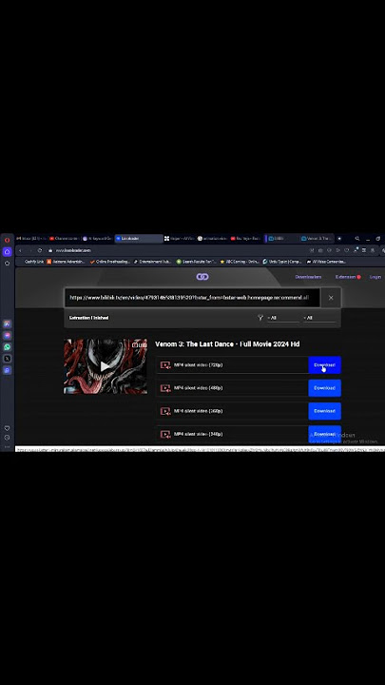The width and height of the screenshot is (385, 685).
Task: Open sidebar three-dots setup menu
Action: (x=7, y=447)
